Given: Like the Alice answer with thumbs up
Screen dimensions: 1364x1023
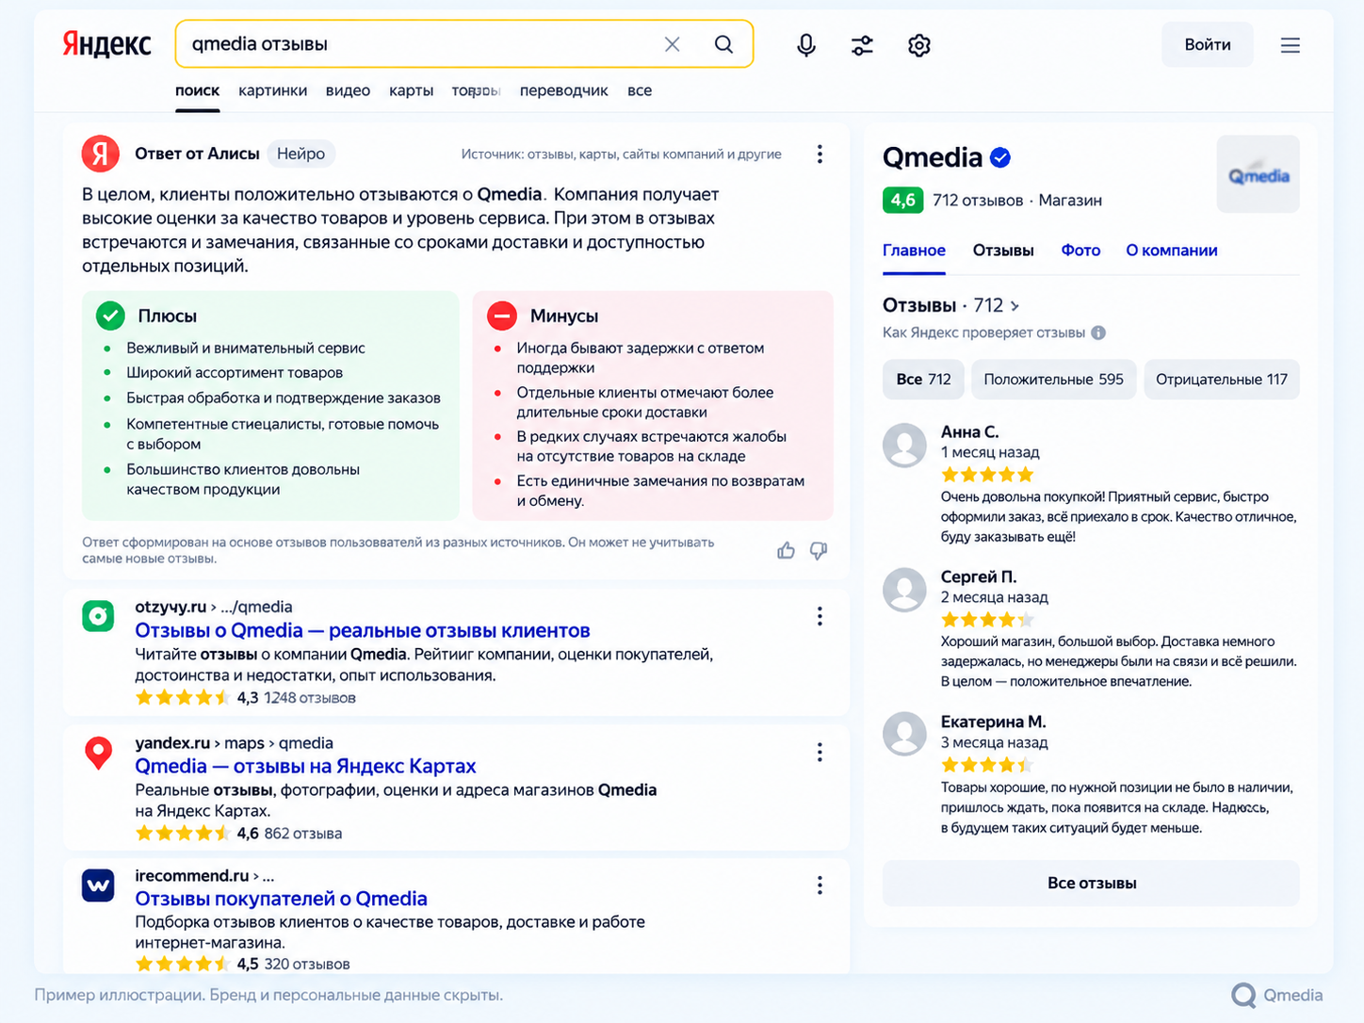Looking at the screenshot, I should [786, 550].
